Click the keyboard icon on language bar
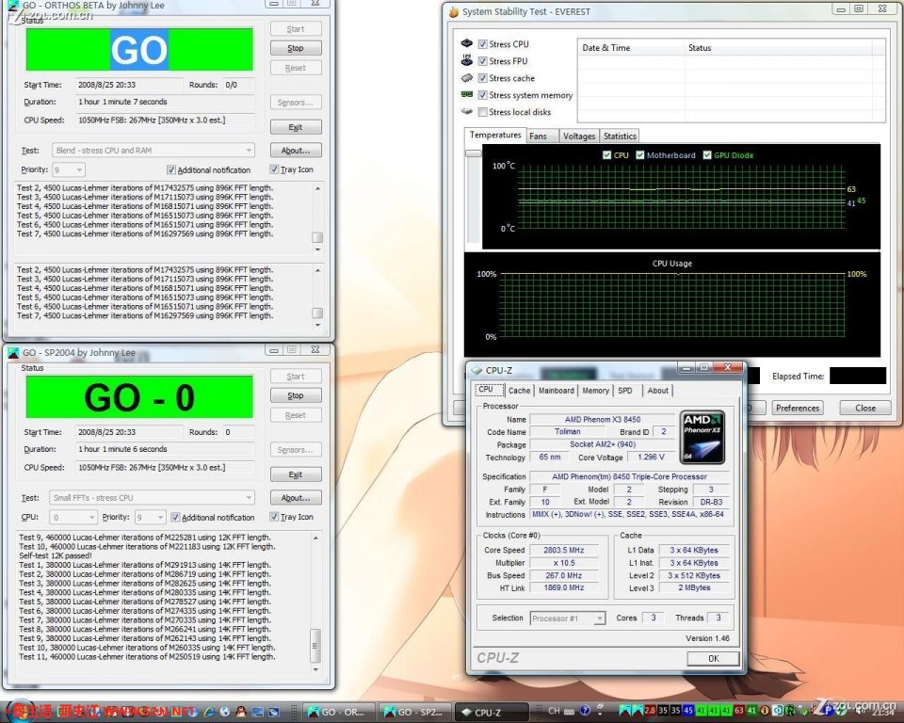 point(569,711)
